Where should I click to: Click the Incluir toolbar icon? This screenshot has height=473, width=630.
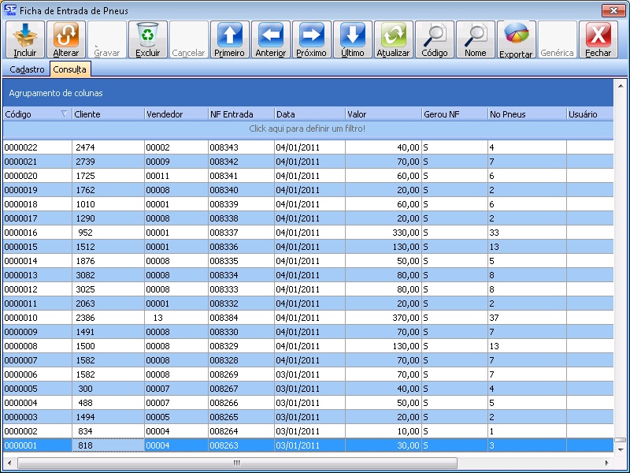pyautogui.click(x=25, y=39)
